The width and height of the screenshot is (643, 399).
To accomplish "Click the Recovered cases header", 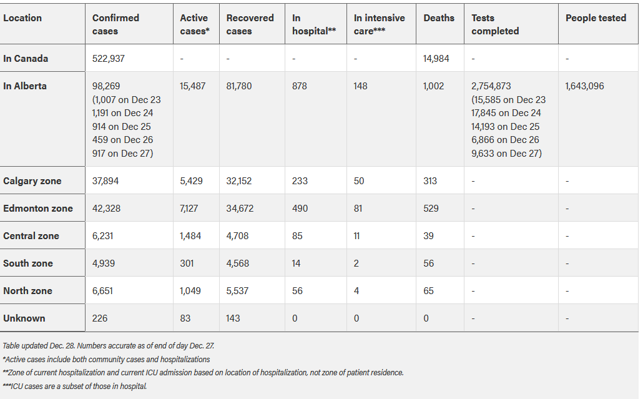I will 250,24.
